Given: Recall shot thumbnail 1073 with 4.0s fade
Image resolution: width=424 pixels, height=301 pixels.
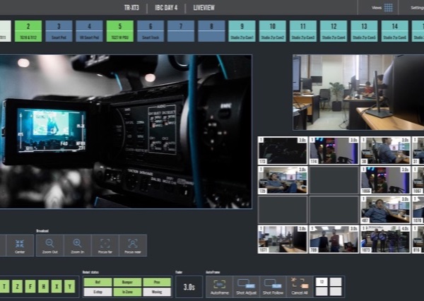Looking at the screenshot, I should coord(385,240).
